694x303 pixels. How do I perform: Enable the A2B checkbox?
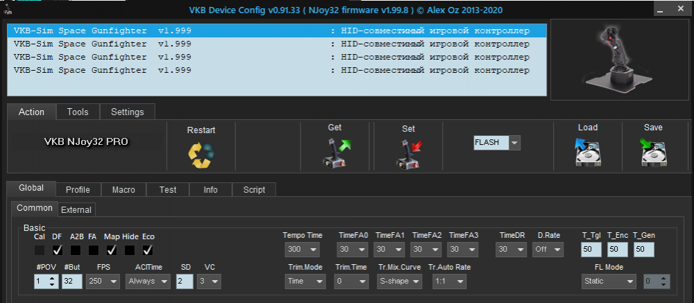tap(76, 250)
